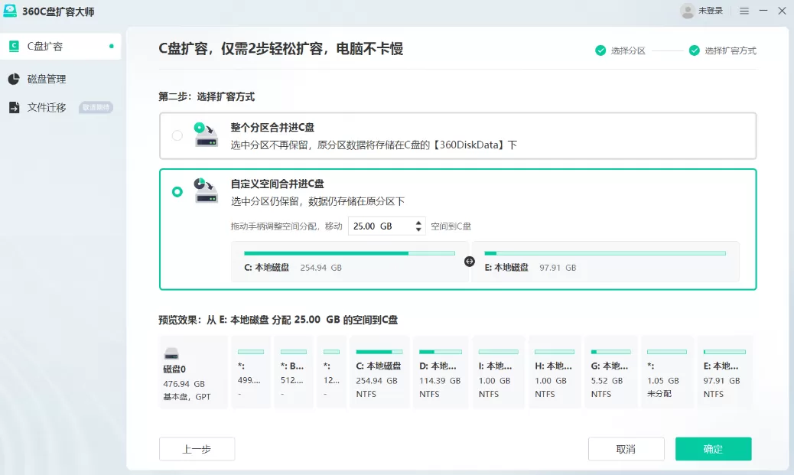The height and width of the screenshot is (475, 794).
Task: Click the user avatar icon
Action: [x=687, y=11]
